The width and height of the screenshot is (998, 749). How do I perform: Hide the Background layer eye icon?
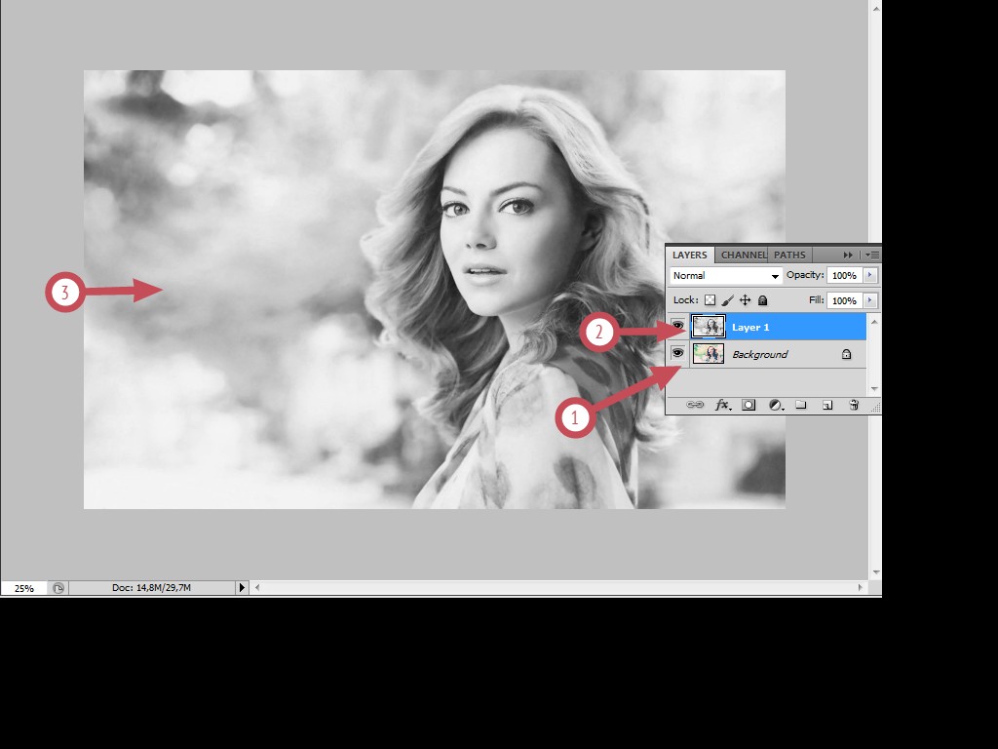point(678,353)
